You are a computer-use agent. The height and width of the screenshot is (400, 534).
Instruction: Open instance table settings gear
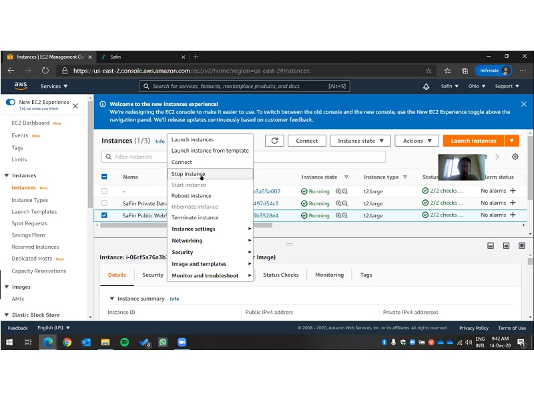pos(515,157)
